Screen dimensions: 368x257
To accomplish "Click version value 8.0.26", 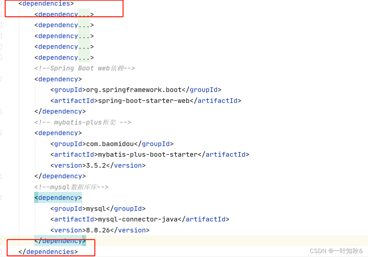I will pos(98,230).
